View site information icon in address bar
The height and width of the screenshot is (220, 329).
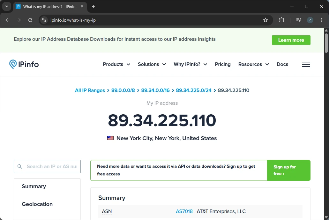[44, 20]
